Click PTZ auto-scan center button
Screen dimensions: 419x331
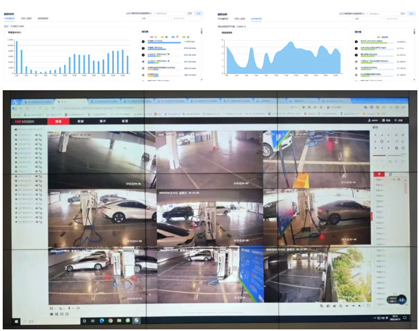pos(382,141)
